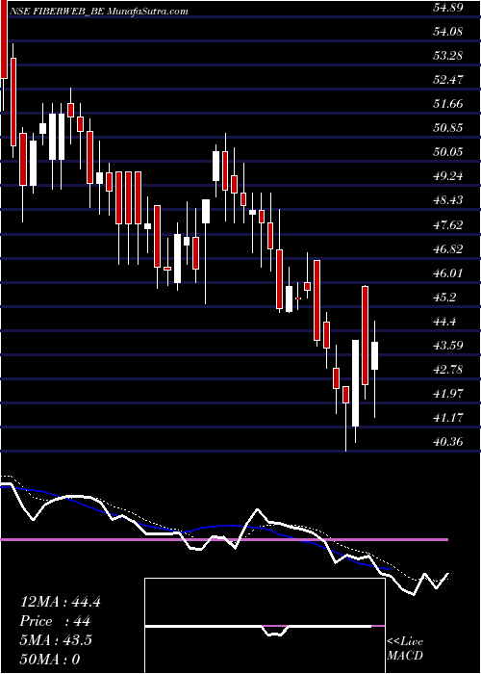Click the 53.28 price axis label
The height and width of the screenshot is (674, 481).
pos(448,56)
